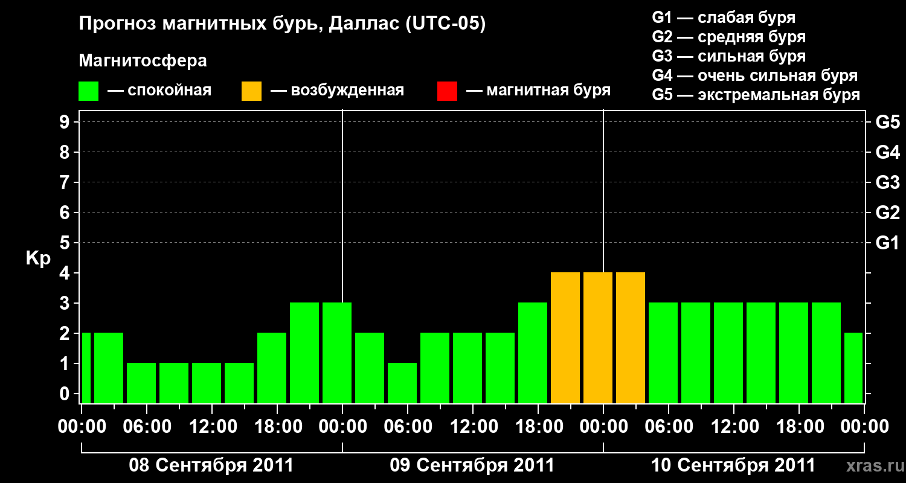Click the green Kp 3 bar just before the orange bars
The width and height of the screenshot is (906, 483).
pyautogui.click(x=533, y=353)
